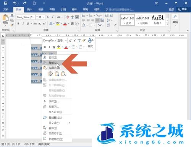
Task: Click Clear All Formatting eraser icon in ribbon
Action: [68, 17]
